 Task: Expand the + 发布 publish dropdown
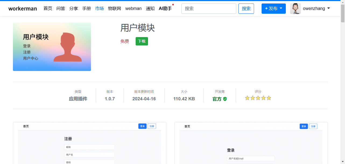point(274,9)
